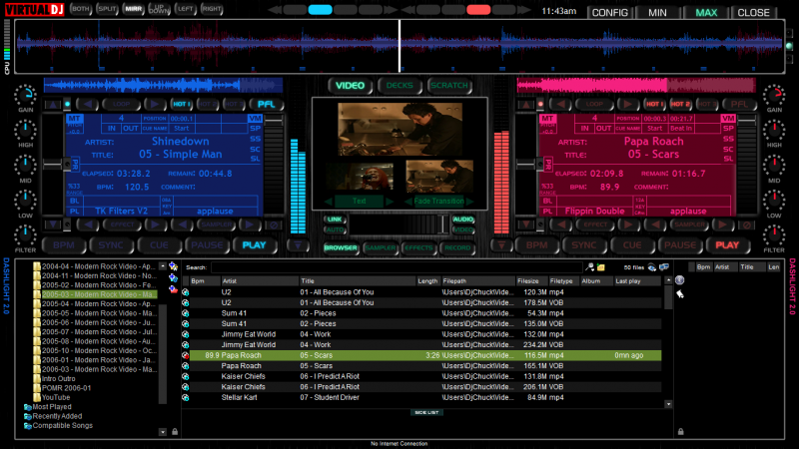
Task: Click previous video effect arrow beside Text
Action: pos(329,202)
